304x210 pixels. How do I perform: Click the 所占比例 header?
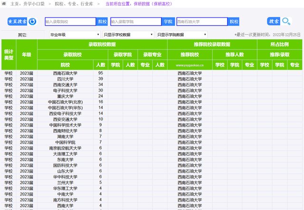[x=280, y=44]
